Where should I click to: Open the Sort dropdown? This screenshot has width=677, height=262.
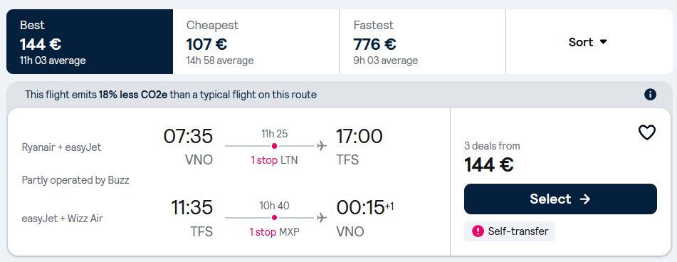(587, 42)
